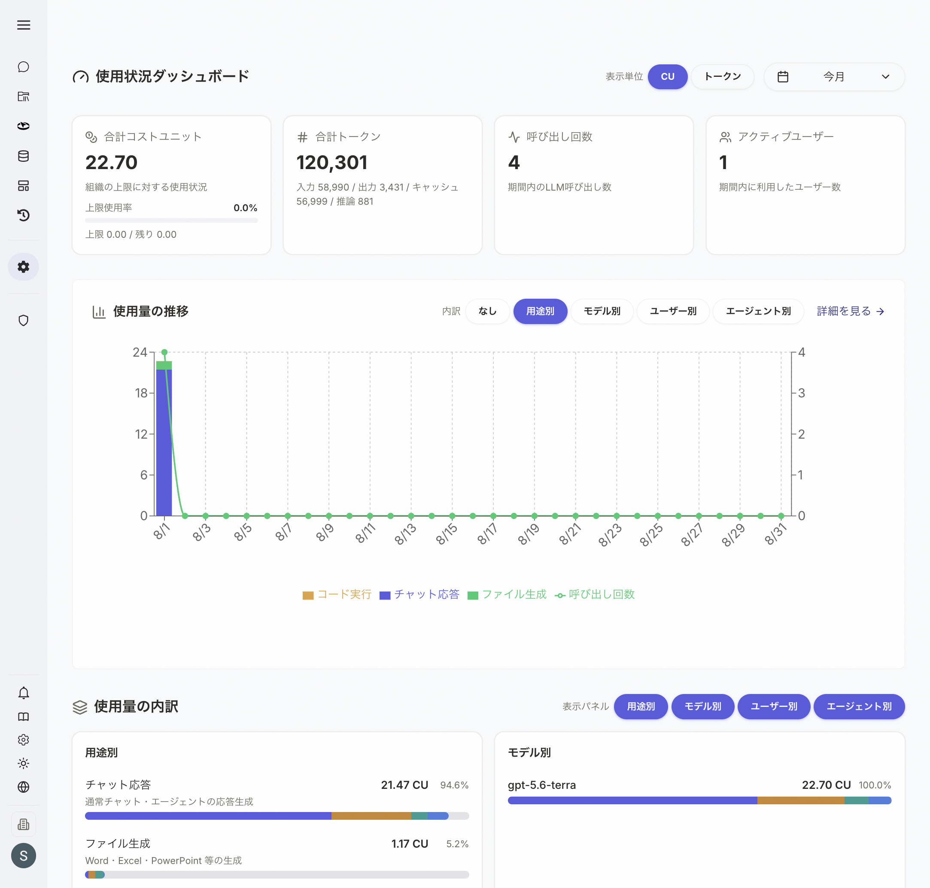
Task: Toggle the 用途別 display panel pill
Action: 641,706
